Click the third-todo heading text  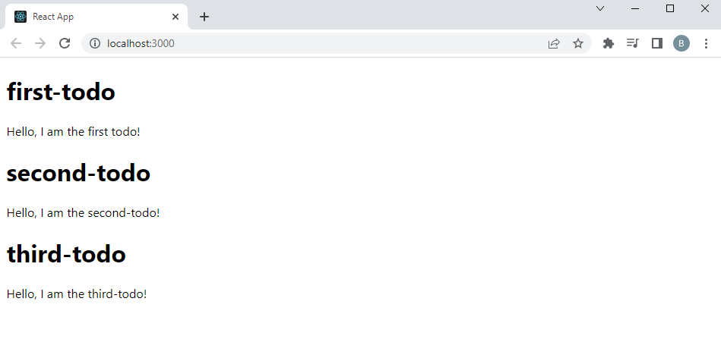[x=66, y=254]
